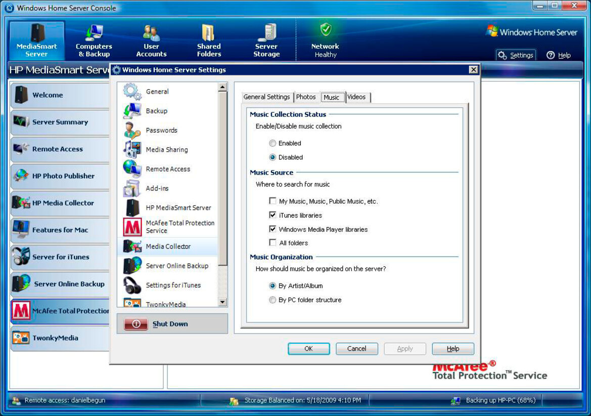
Task: Select HP MediaSmart Server in settings list
Action: [x=168, y=207]
